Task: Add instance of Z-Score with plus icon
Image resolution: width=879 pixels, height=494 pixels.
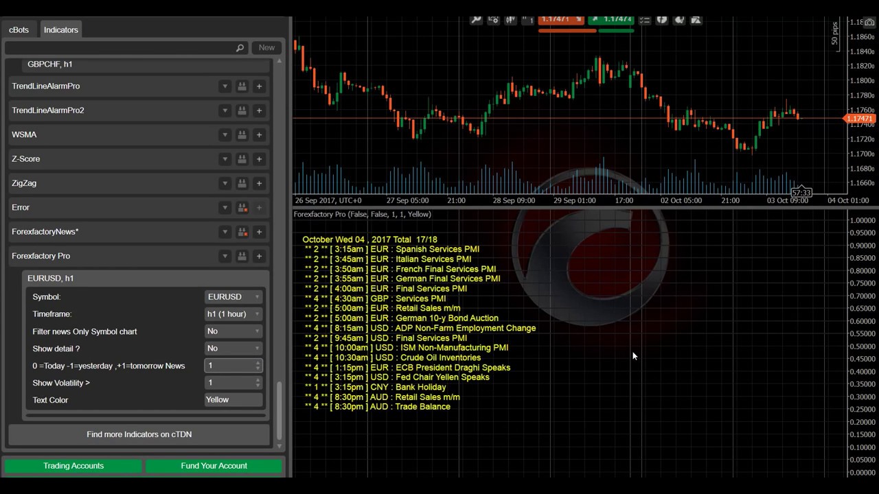Action: point(259,159)
